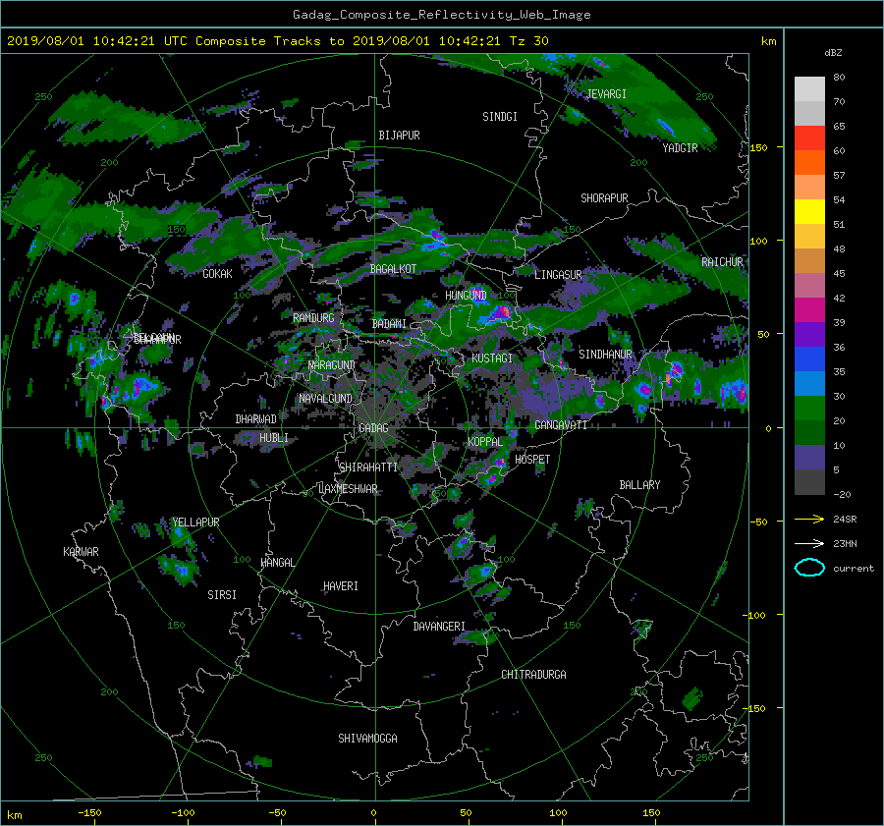Click the SINDGI city label
Screen dimensions: 884x826
tap(500, 117)
